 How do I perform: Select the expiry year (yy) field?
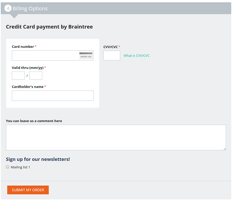coord(36,76)
